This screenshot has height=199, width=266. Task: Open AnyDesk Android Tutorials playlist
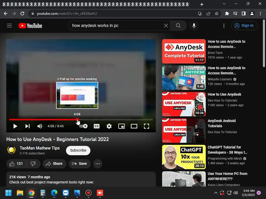tap(184, 131)
